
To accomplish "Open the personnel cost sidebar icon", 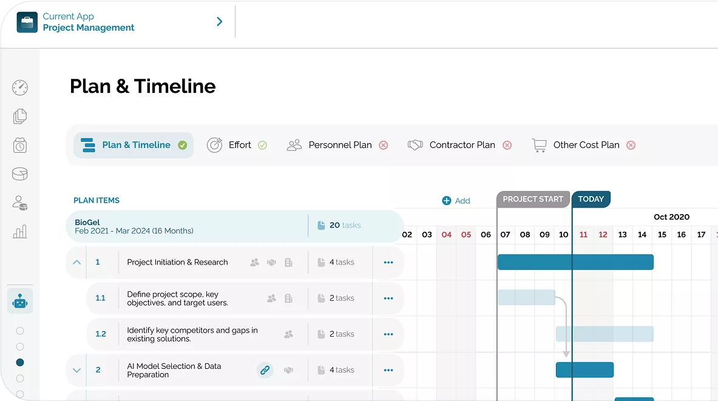I will point(19,203).
